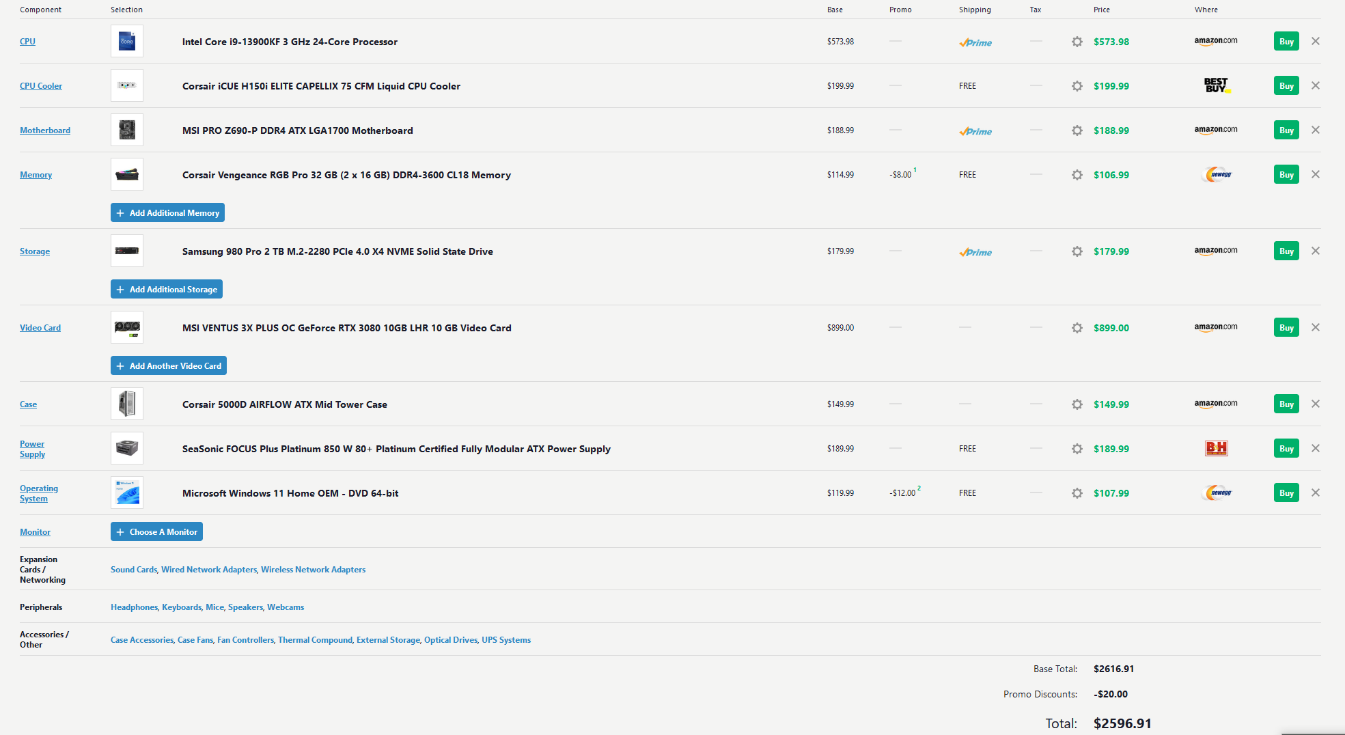The width and height of the screenshot is (1345, 735).
Task: Click the -$12.00 promo on Windows 11
Action: 902,493
